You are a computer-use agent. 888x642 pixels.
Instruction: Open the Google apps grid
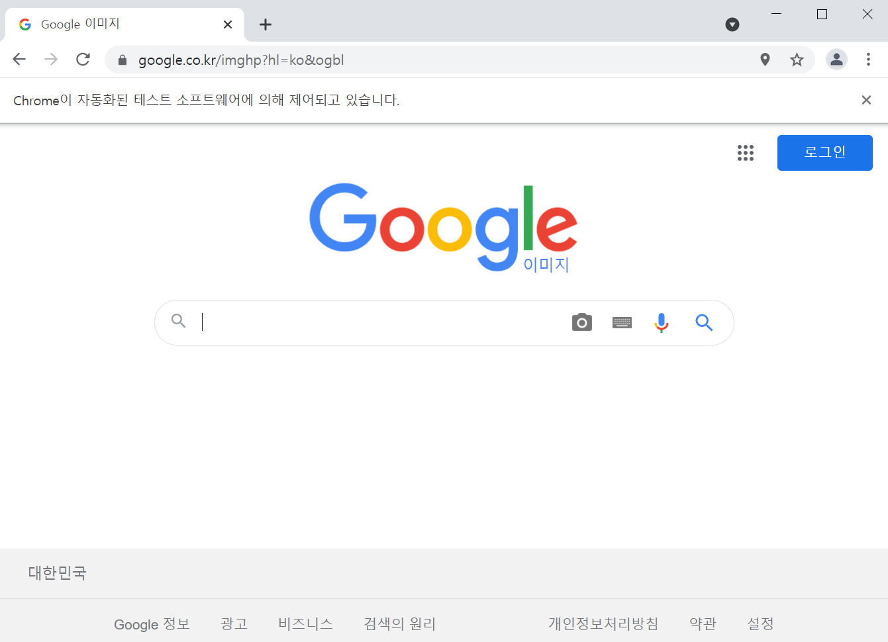[x=746, y=153]
